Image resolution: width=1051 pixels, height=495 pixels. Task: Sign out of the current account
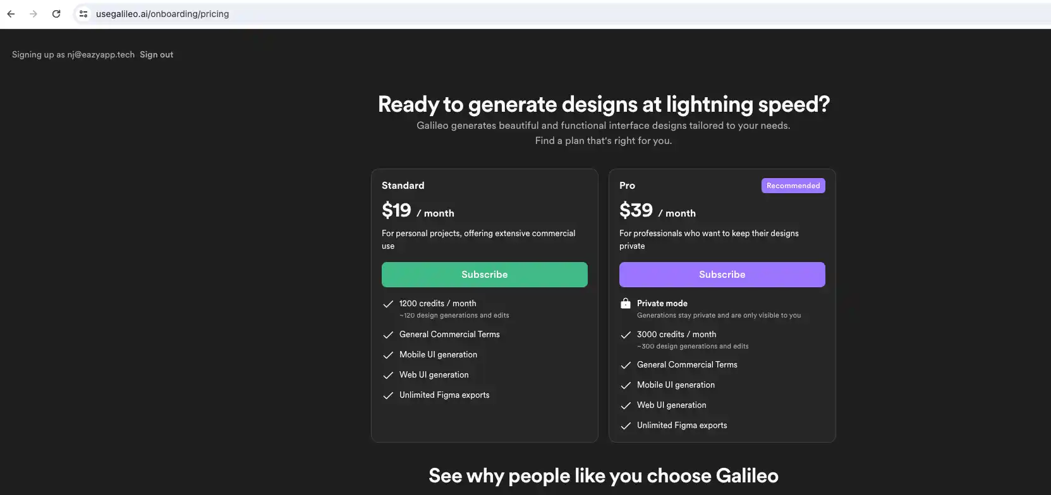[156, 55]
